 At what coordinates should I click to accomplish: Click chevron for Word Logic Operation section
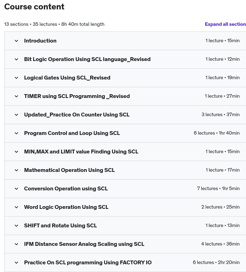click(16, 207)
